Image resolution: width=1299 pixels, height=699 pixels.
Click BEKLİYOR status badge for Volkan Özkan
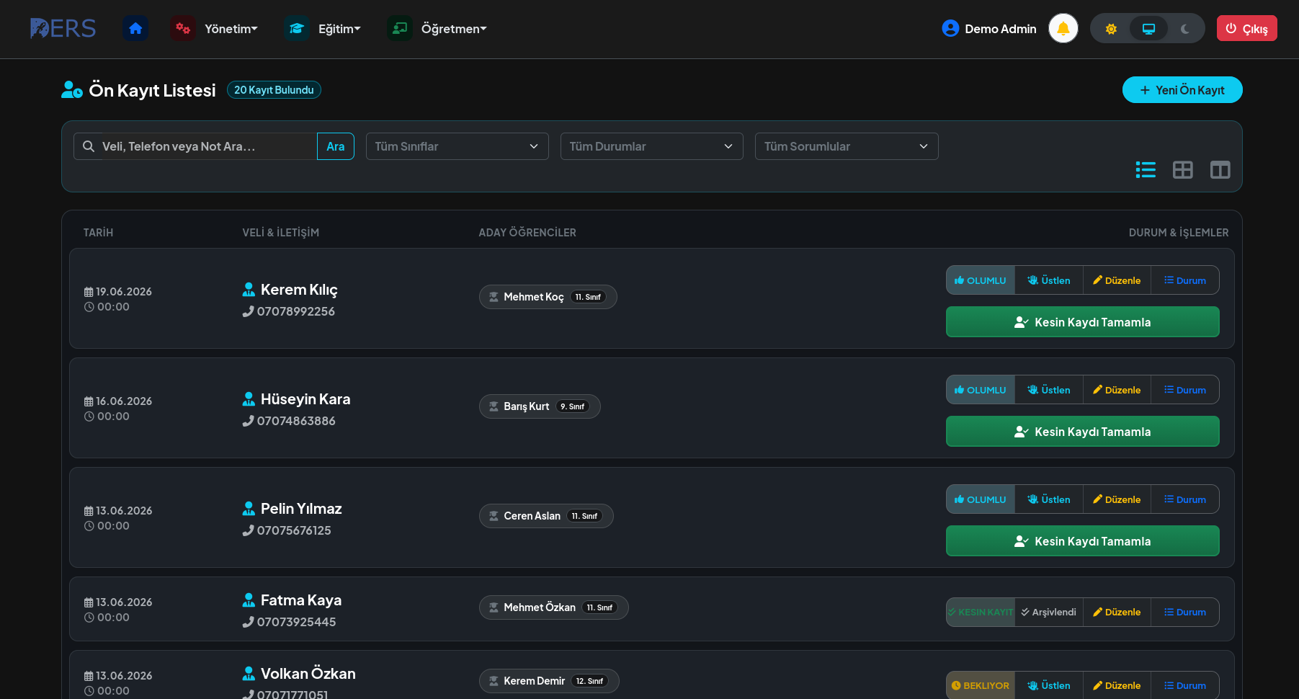pyautogui.click(x=981, y=685)
